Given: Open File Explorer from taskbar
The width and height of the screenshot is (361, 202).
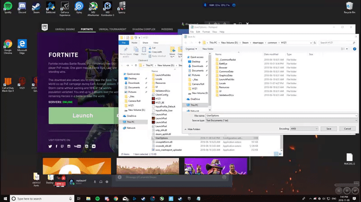Looking at the screenshot, I should (x=88, y=198).
